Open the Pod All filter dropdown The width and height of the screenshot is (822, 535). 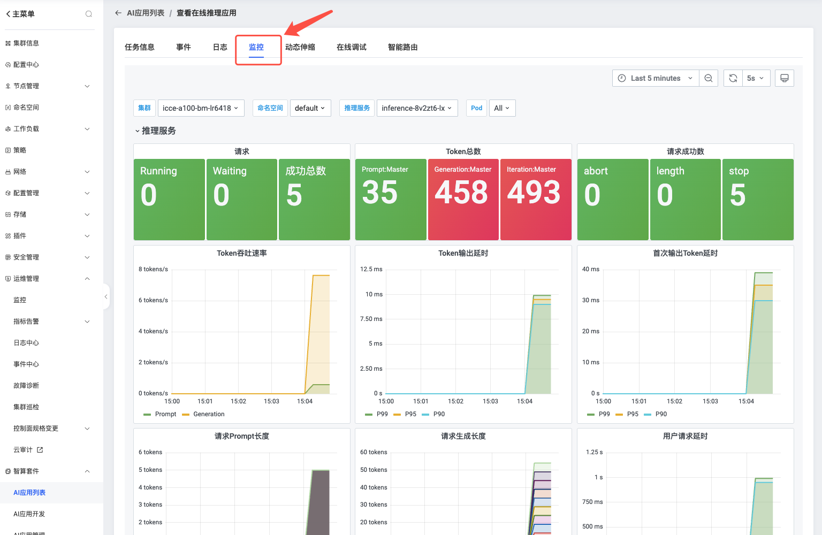click(502, 108)
